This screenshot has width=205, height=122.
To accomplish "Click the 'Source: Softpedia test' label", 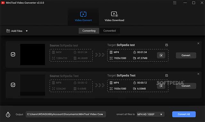I will click(64, 46).
